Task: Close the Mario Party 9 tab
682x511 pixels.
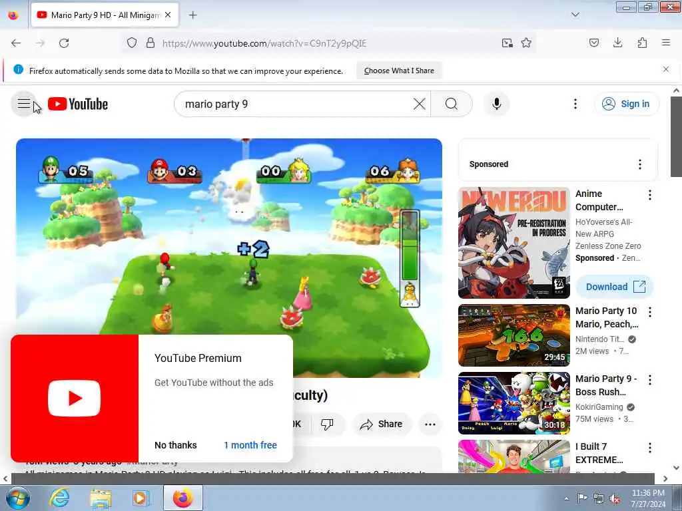Action: tap(168, 15)
